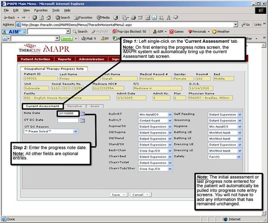Viewport: 268px width, 223px height.
Task: Click the Stop loading icon
Action: pos(35,17)
